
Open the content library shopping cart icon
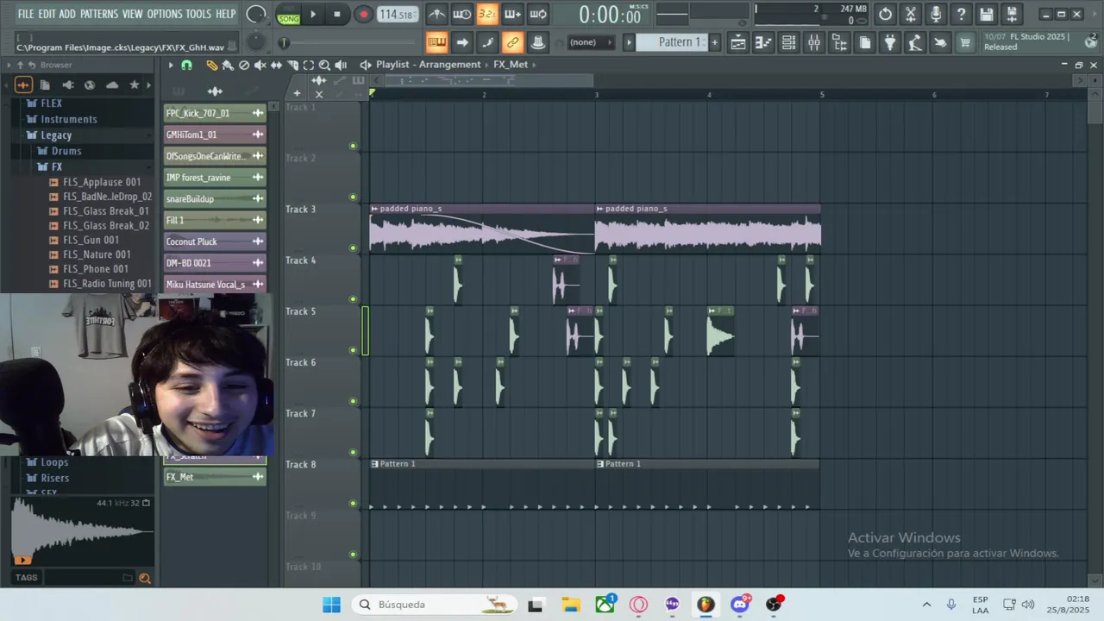coord(965,42)
